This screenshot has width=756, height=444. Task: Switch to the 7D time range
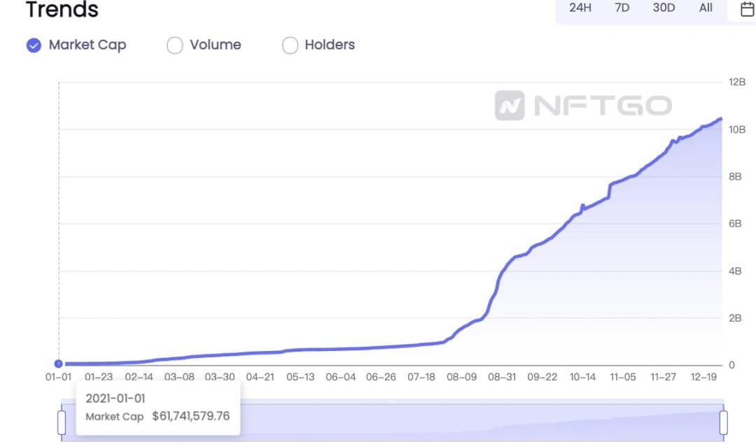622,8
